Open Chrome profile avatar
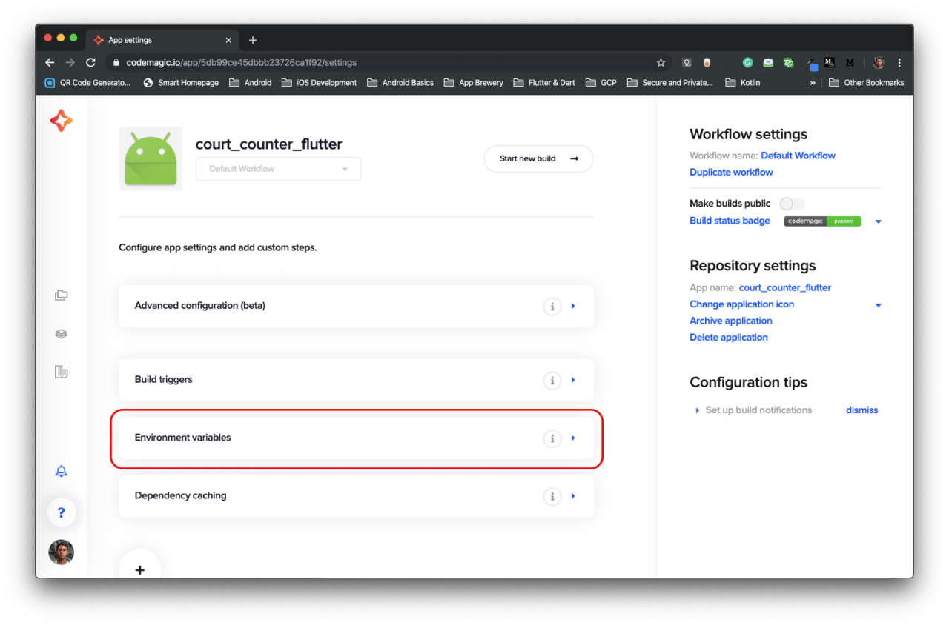The height and width of the screenshot is (625, 949). [879, 63]
